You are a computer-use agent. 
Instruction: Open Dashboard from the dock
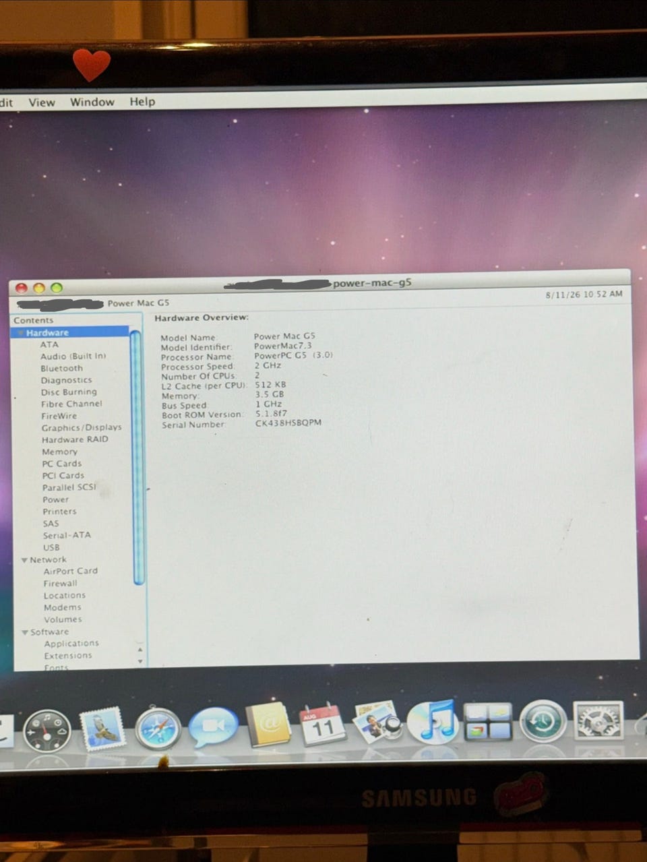47,731
